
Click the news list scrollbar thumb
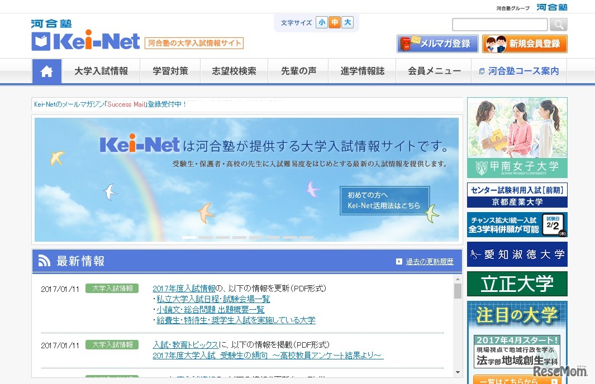[458, 291]
